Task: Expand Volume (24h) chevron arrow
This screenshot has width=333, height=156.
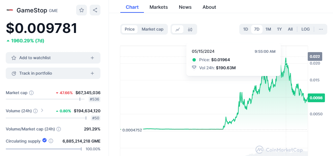Action: (42, 110)
